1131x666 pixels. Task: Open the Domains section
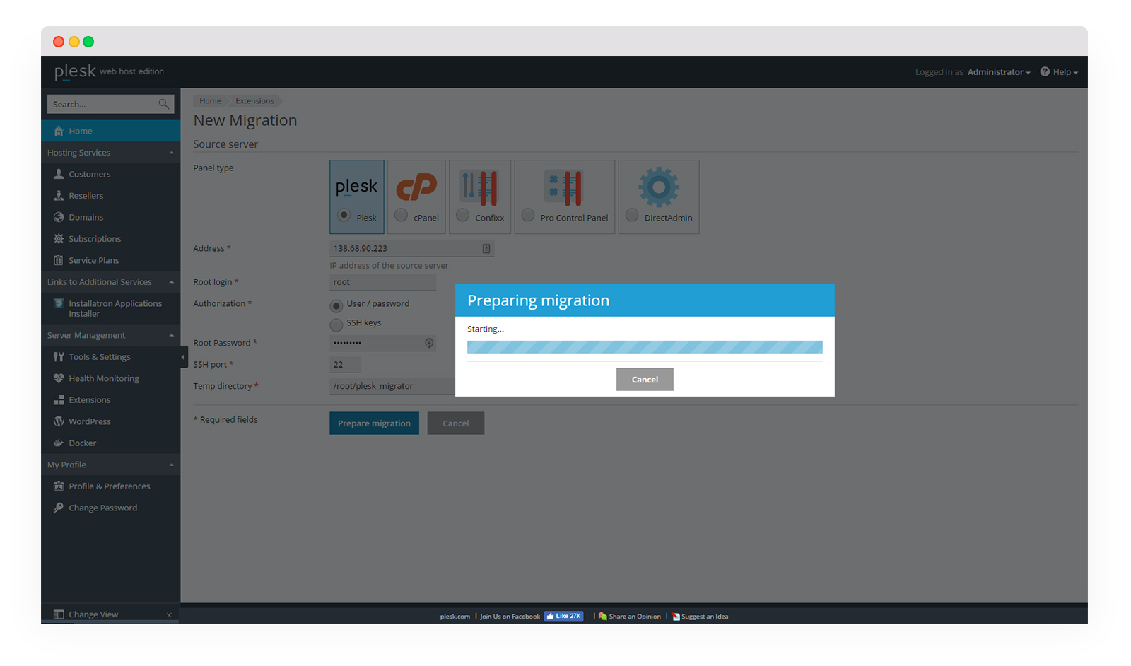[85, 217]
